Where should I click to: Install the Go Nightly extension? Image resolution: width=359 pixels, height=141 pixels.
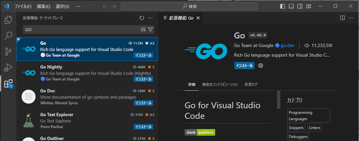point(143,79)
